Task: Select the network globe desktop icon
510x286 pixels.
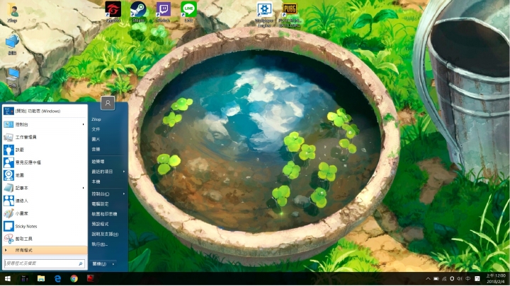Action: (x=12, y=44)
